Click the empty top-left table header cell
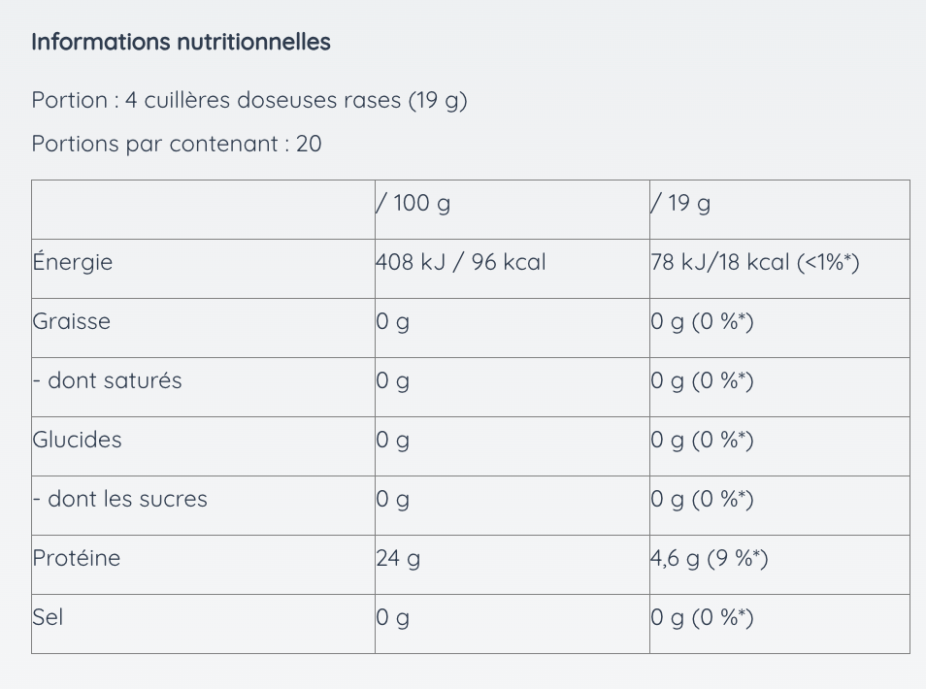Image resolution: width=926 pixels, height=689 pixels. click(x=203, y=210)
